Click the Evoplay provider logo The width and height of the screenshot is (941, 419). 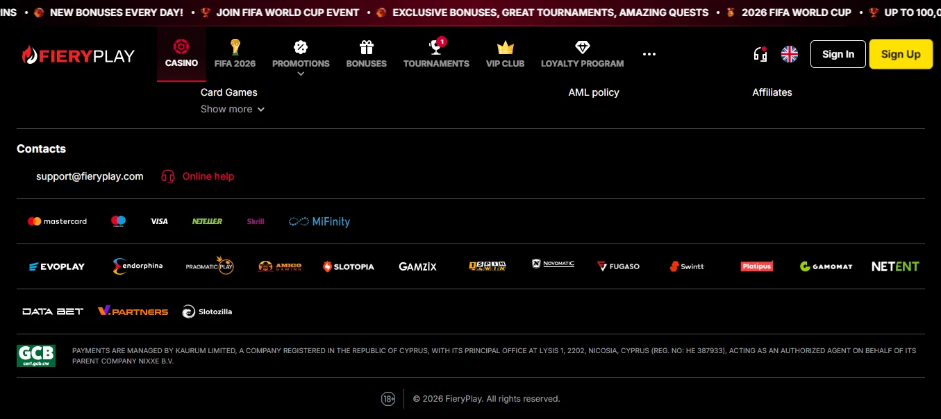(x=57, y=266)
